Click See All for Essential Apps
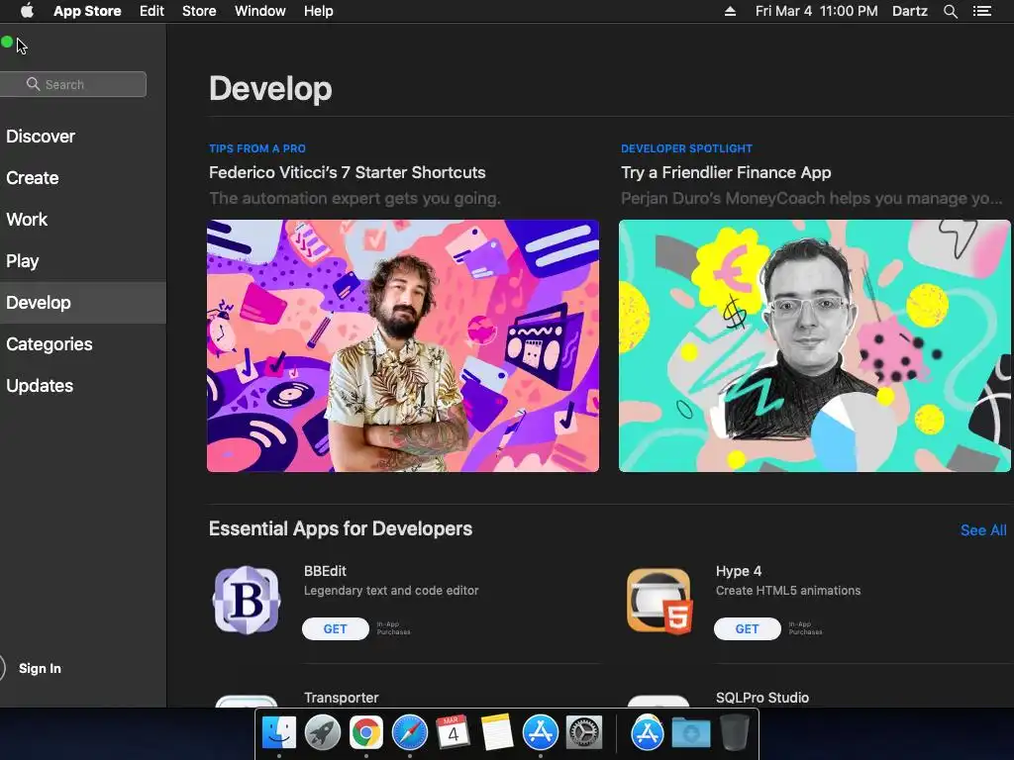Viewport: 1014px width, 760px height. 983,530
